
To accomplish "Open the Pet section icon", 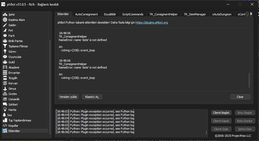I will [x=5, y=30].
